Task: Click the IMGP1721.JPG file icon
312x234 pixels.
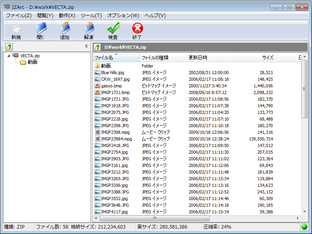Action: [x=97, y=99]
